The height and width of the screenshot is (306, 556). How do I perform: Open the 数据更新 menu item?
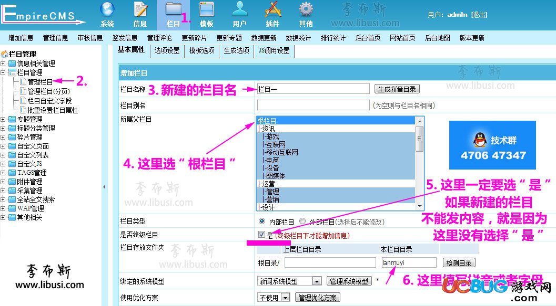coord(264,38)
